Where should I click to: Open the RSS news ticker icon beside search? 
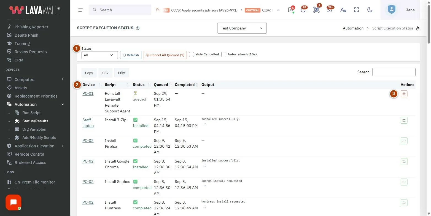(x=158, y=10)
